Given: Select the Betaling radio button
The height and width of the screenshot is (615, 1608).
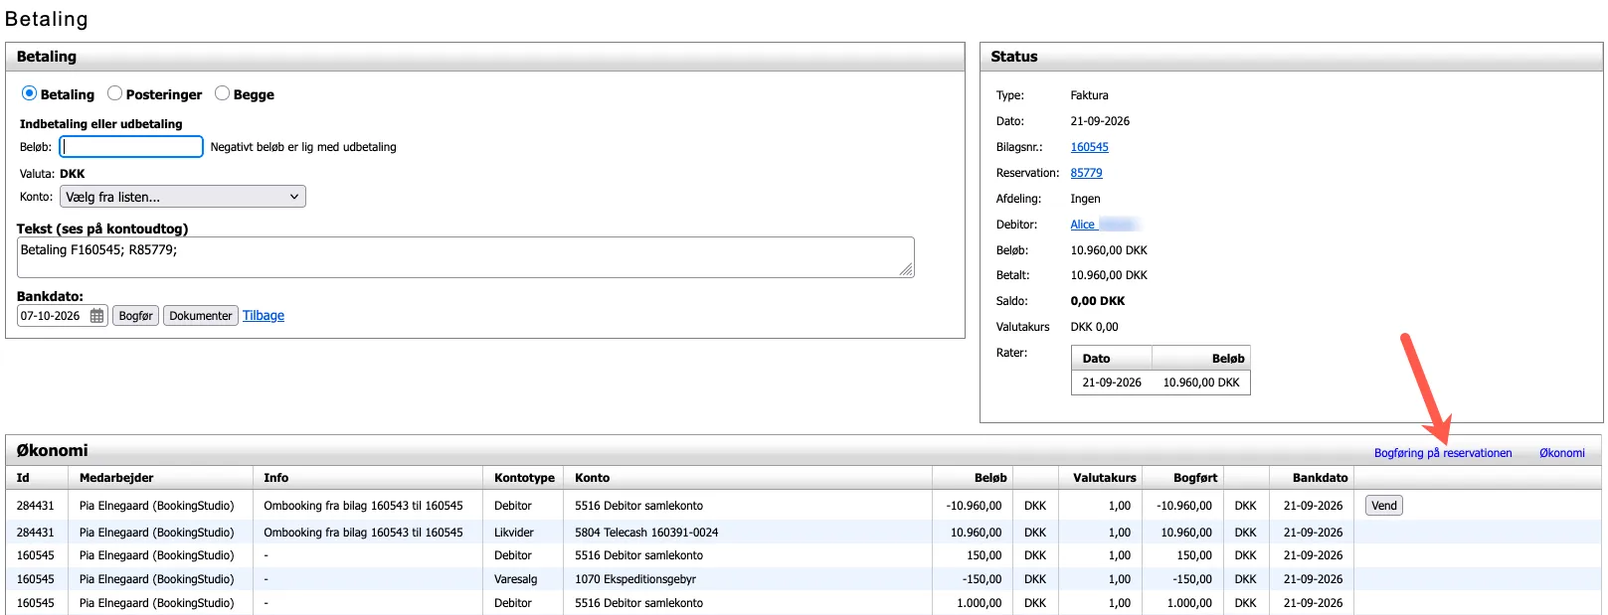Looking at the screenshot, I should pyautogui.click(x=29, y=93).
